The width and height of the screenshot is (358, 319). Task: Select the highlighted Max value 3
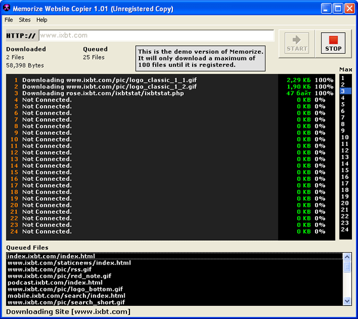point(345,91)
